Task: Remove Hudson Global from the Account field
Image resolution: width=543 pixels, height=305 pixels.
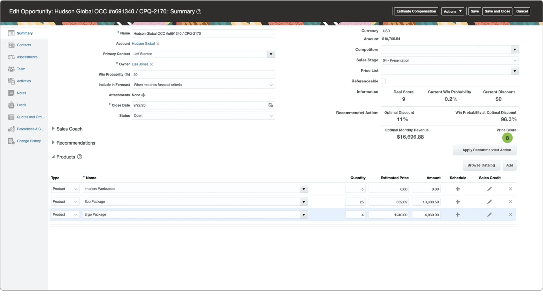Action: click(158, 43)
